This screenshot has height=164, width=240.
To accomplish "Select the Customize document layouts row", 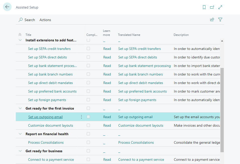I will [50, 125].
